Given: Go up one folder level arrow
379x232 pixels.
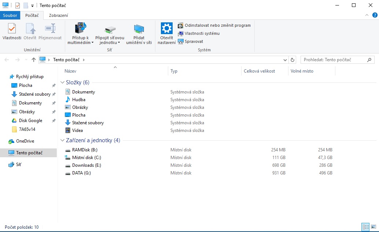Looking at the screenshot, I should [x=34, y=60].
